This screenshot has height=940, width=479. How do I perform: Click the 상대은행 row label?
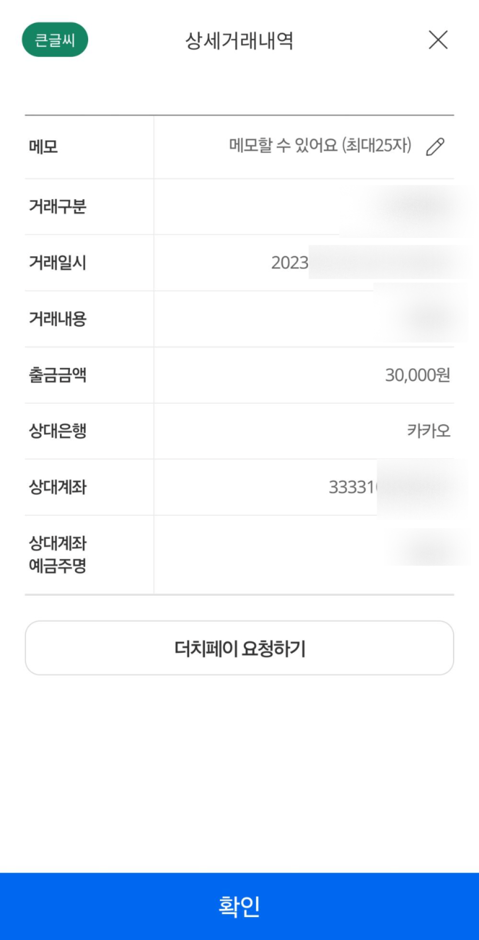click(57, 431)
